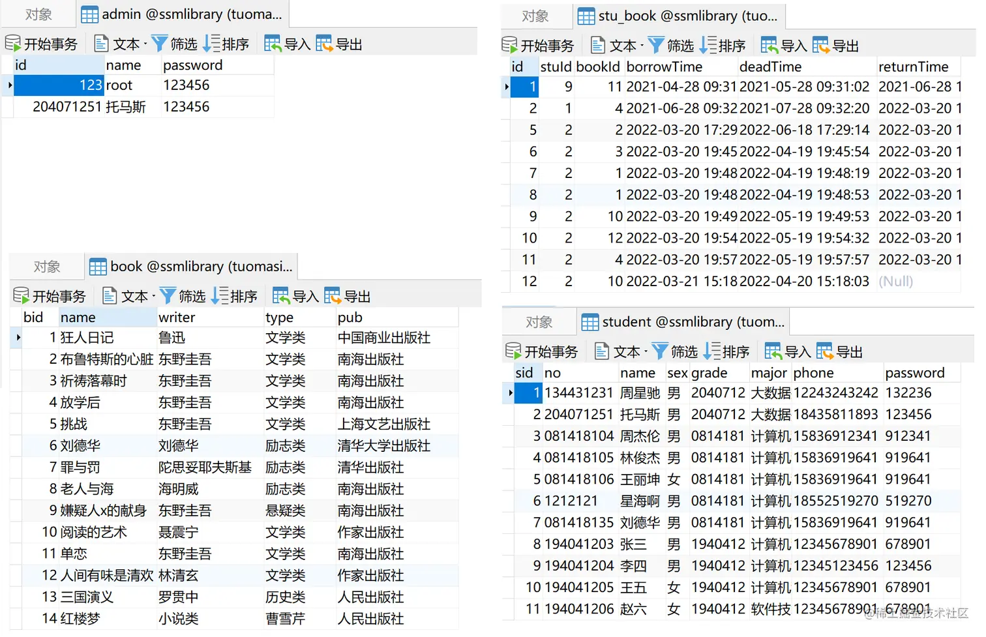Select the book cell 布鲁特斯的心脏
Viewport: 986px width, 637px height.
point(108,359)
